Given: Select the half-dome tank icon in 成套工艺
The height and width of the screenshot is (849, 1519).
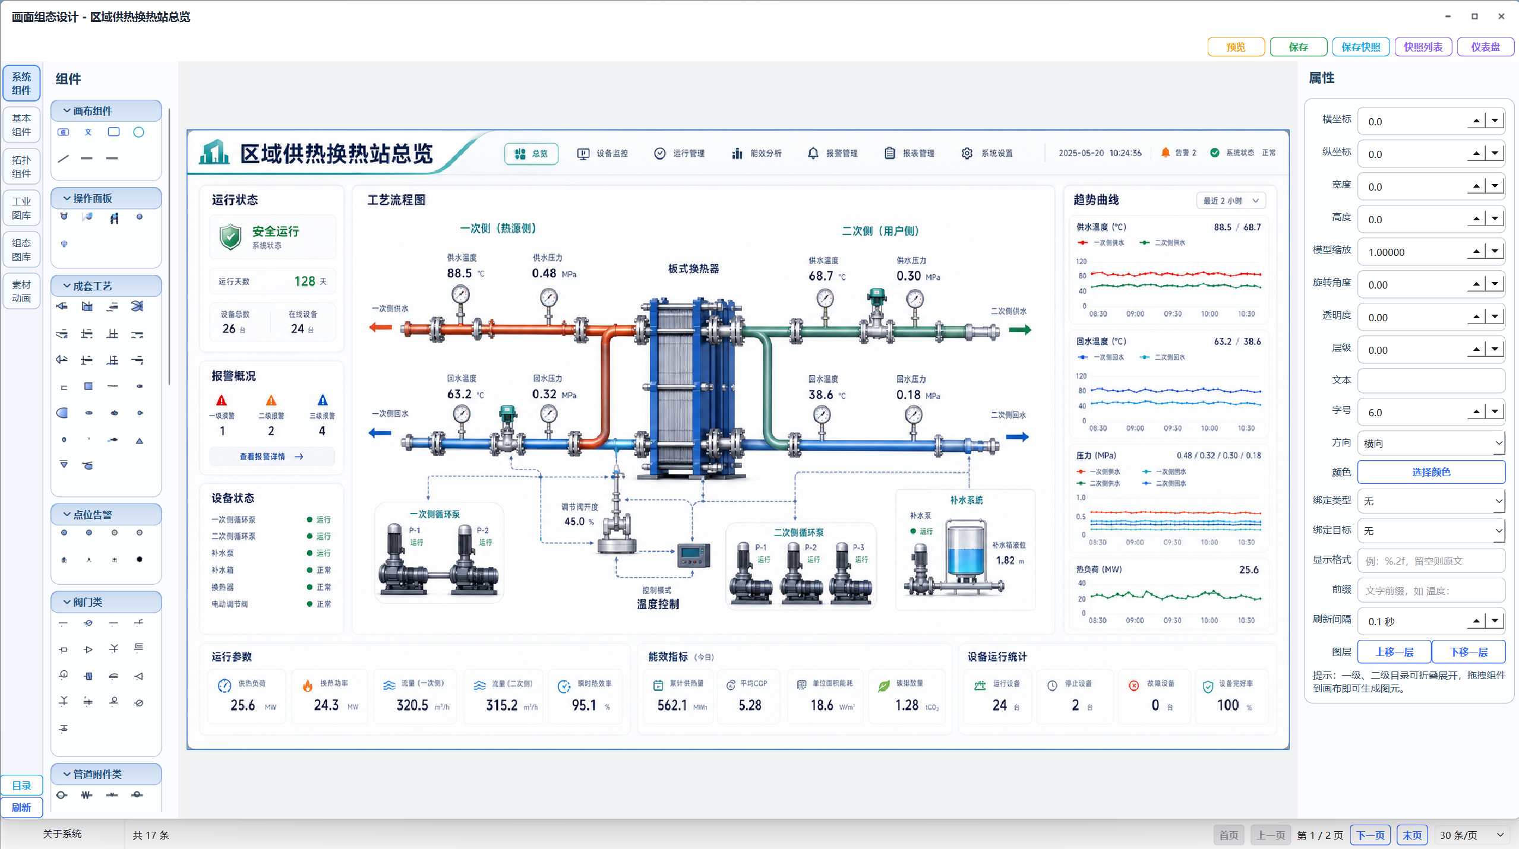Looking at the screenshot, I should [x=62, y=413].
